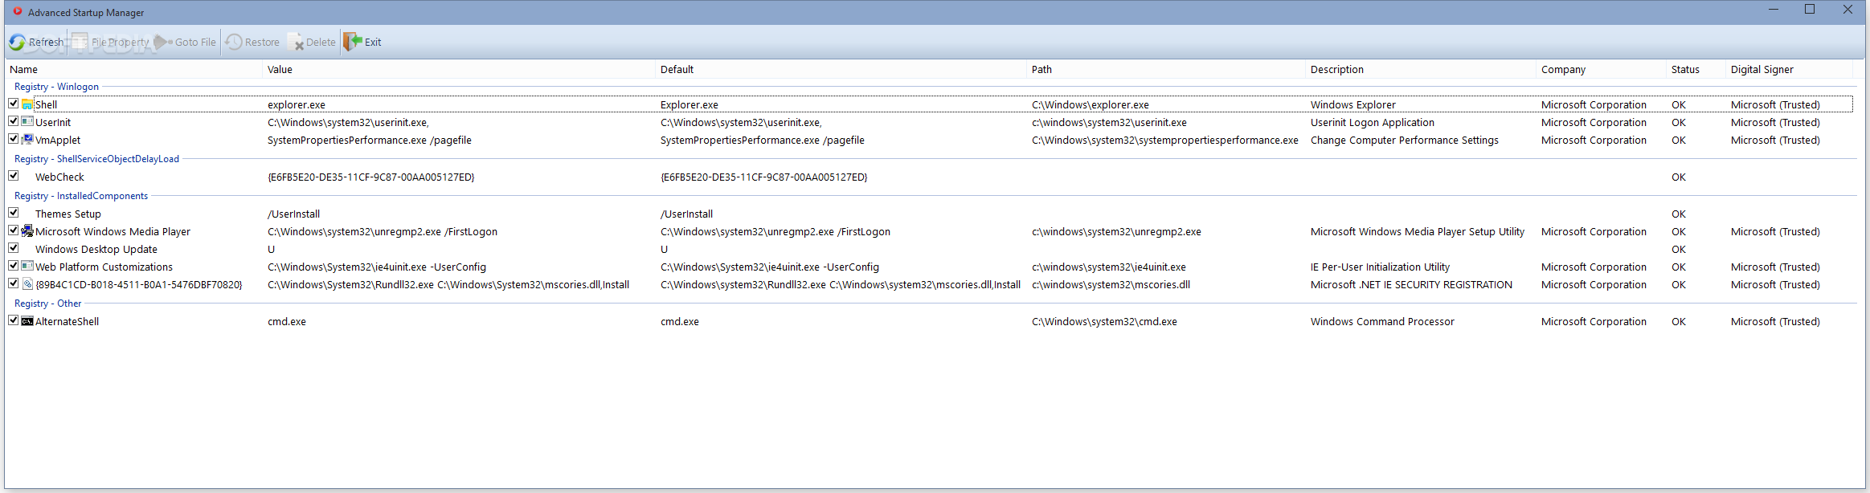
Task: Toggle the Themes Setup checkbox
Action: point(14,213)
